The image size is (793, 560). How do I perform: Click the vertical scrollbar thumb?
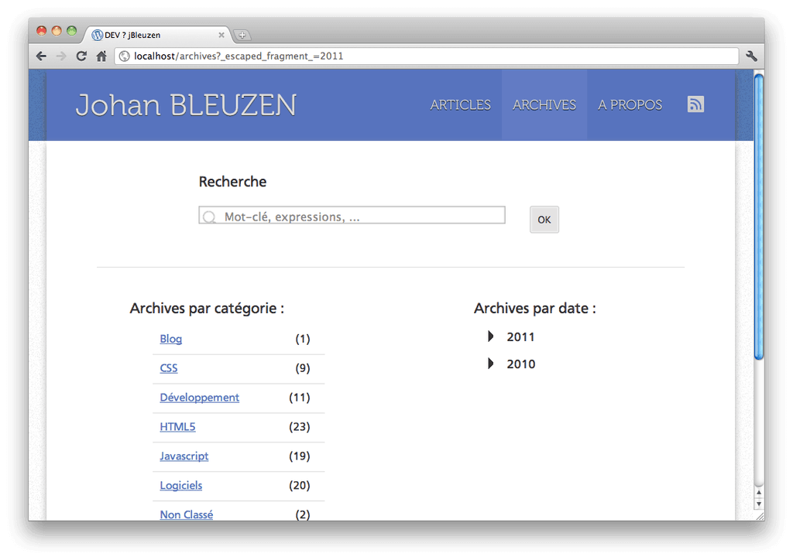click(x=759, y=217)
